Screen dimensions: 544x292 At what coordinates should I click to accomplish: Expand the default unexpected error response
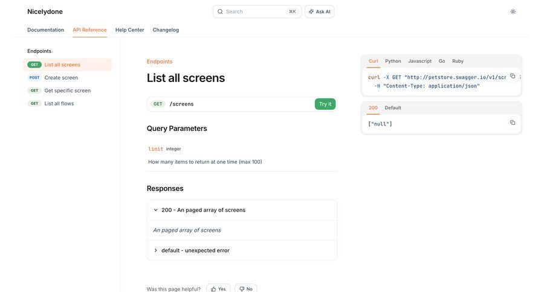tap(156, 250)
